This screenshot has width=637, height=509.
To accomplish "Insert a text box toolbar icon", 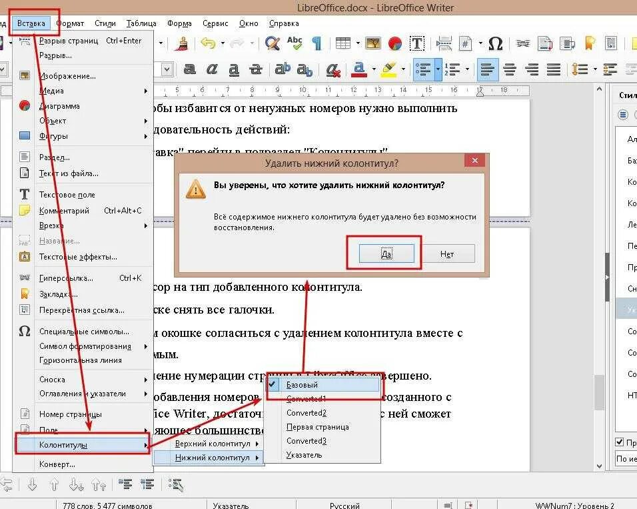I will [x=417, y=43].
